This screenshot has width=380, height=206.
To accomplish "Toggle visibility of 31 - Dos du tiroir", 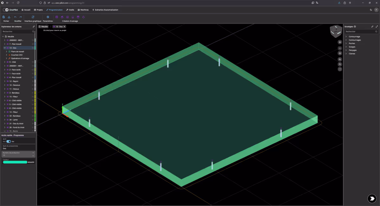I will pos(33,124).
